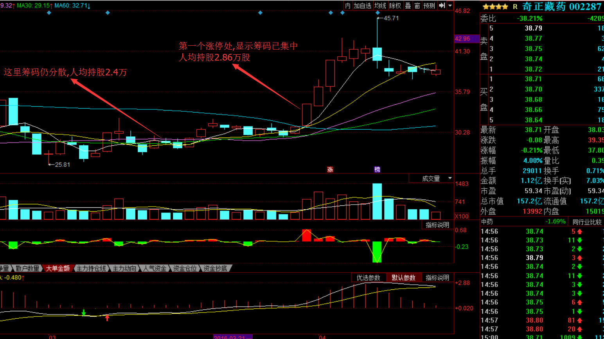Click the 2016-03-21 date marker on timeline
Screen dimensions: 604x339
point(232,337)
